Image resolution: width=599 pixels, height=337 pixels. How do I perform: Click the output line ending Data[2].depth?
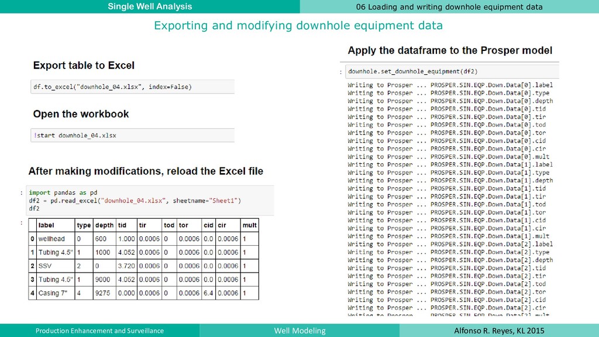point(450,260)
